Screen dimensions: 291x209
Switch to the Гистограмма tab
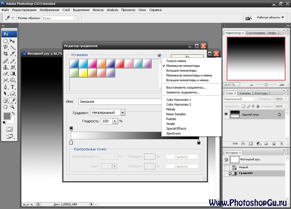coord(256,33)
